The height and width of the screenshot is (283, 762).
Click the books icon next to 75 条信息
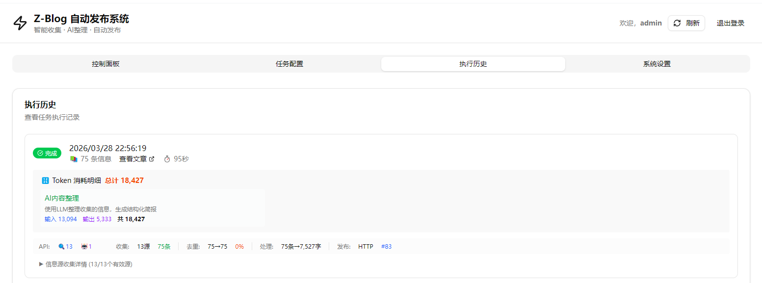pyautogui.click(x=74, y=159)
